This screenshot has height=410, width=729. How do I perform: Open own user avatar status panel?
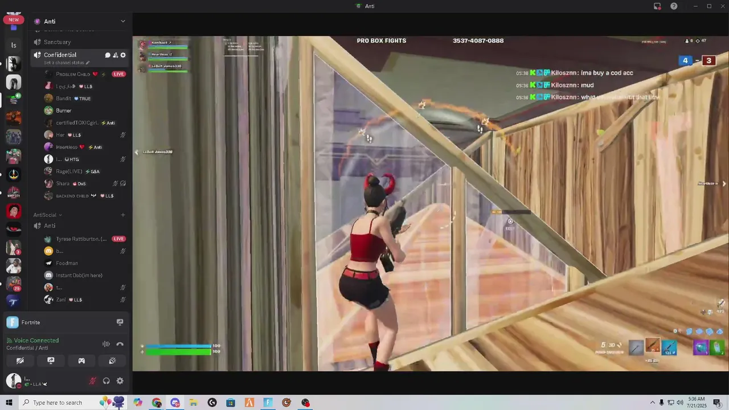[x=13, y=380]
